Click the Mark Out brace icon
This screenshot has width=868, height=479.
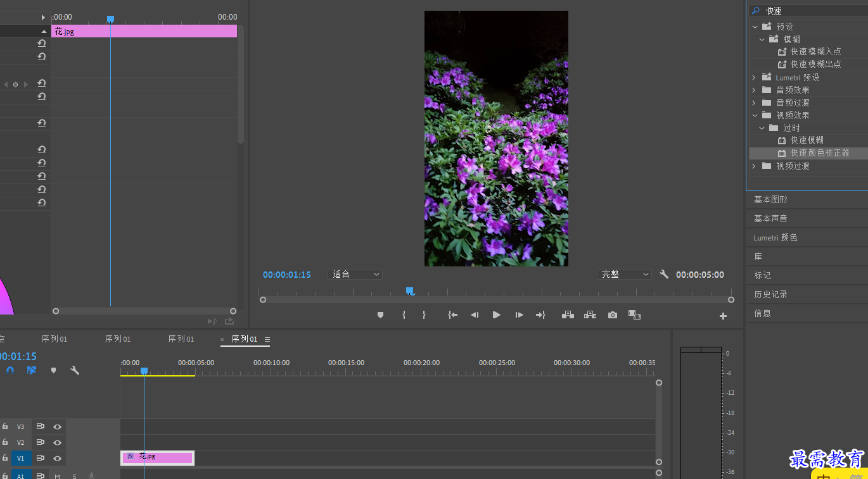click(x=424, y=315)
